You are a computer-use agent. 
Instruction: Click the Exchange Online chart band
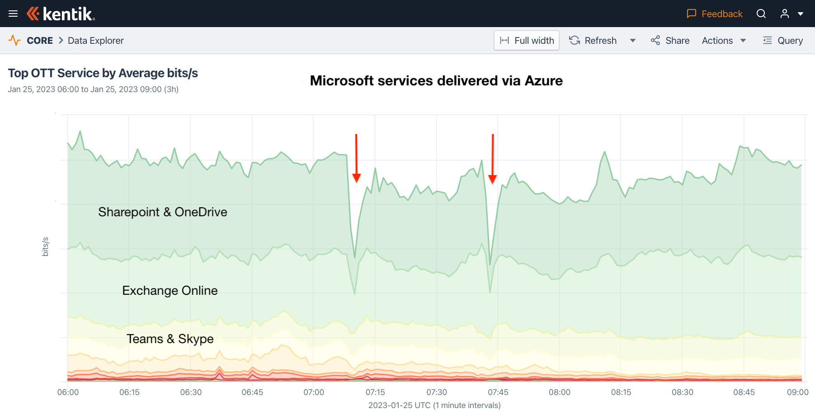[170, 290]
